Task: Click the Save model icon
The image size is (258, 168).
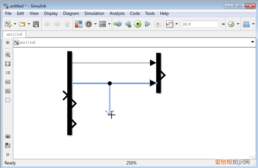Action: coord(36,24)
